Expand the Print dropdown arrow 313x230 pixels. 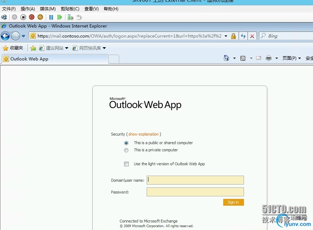pos(277,58)
